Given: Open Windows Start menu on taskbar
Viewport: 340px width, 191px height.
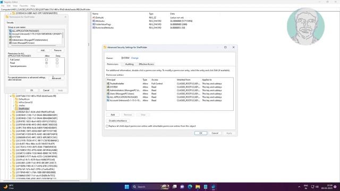Looking at the screenshot, I should coord(127,187).
